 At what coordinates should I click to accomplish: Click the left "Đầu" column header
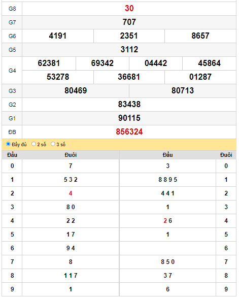[x=12, y=155]
